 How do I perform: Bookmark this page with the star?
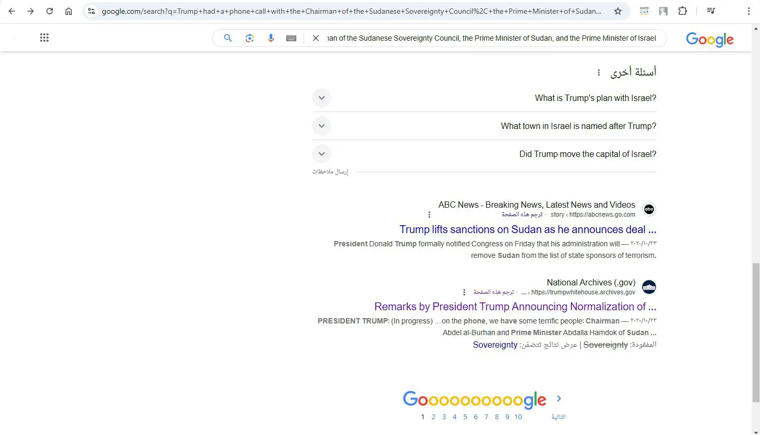pyautogui.click(x=618, y=11)
